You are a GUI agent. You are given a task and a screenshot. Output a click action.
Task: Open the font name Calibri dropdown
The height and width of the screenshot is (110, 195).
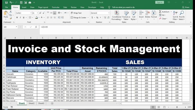click(31, 13)
